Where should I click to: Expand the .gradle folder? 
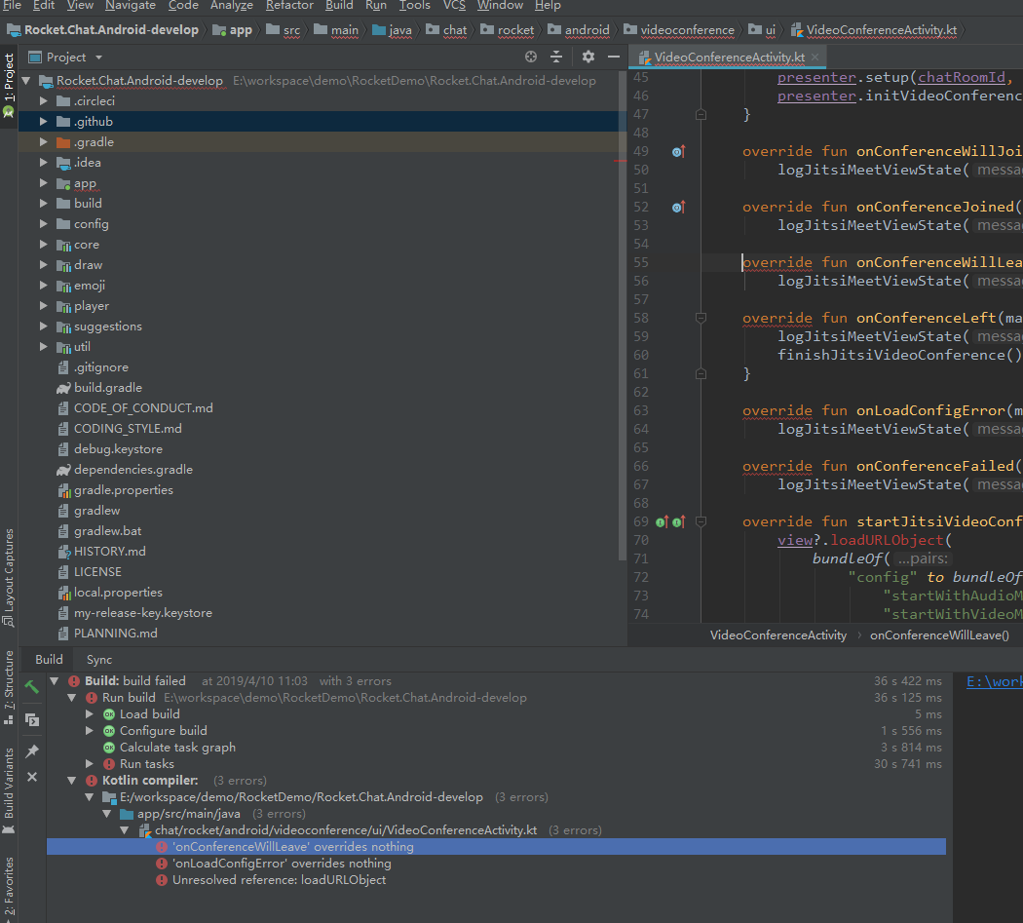coord(43,142)
